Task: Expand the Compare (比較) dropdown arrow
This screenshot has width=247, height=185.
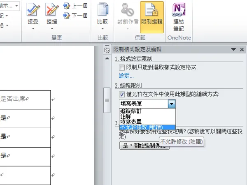Action: click(103, 29)
